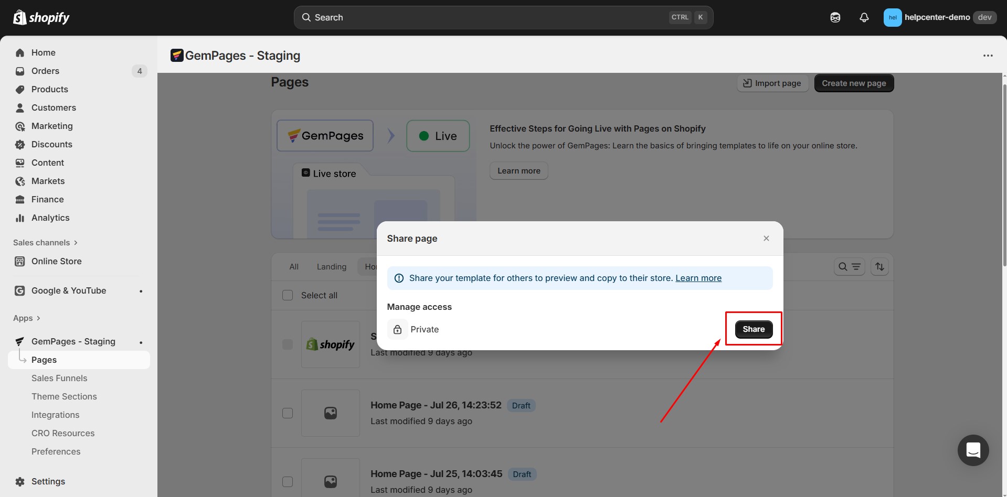Click the search and filter icon

coord(849,267)
